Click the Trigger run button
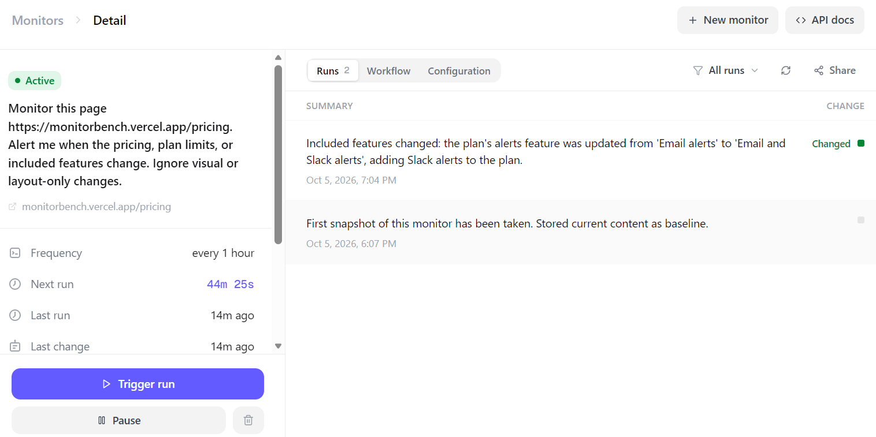This screenshot has width=876, height=437. tap(138, 384)
